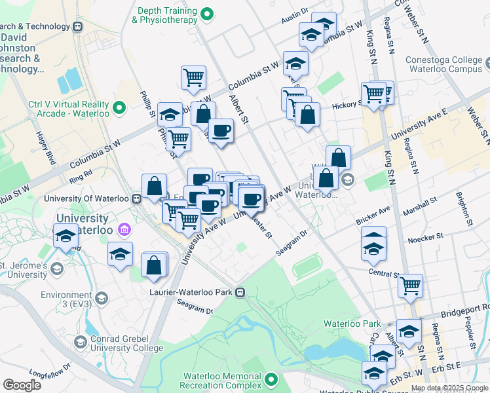
Task: Select the shopping bag marker near Hickory St
Action: click(307, 116)
